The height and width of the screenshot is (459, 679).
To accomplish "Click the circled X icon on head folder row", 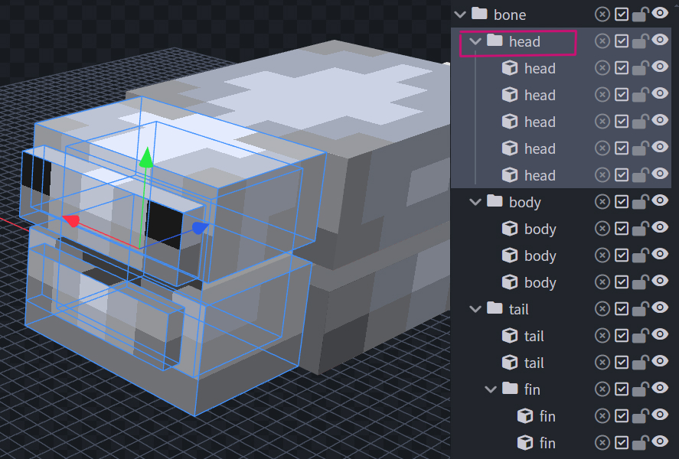I will pos(602,41).
